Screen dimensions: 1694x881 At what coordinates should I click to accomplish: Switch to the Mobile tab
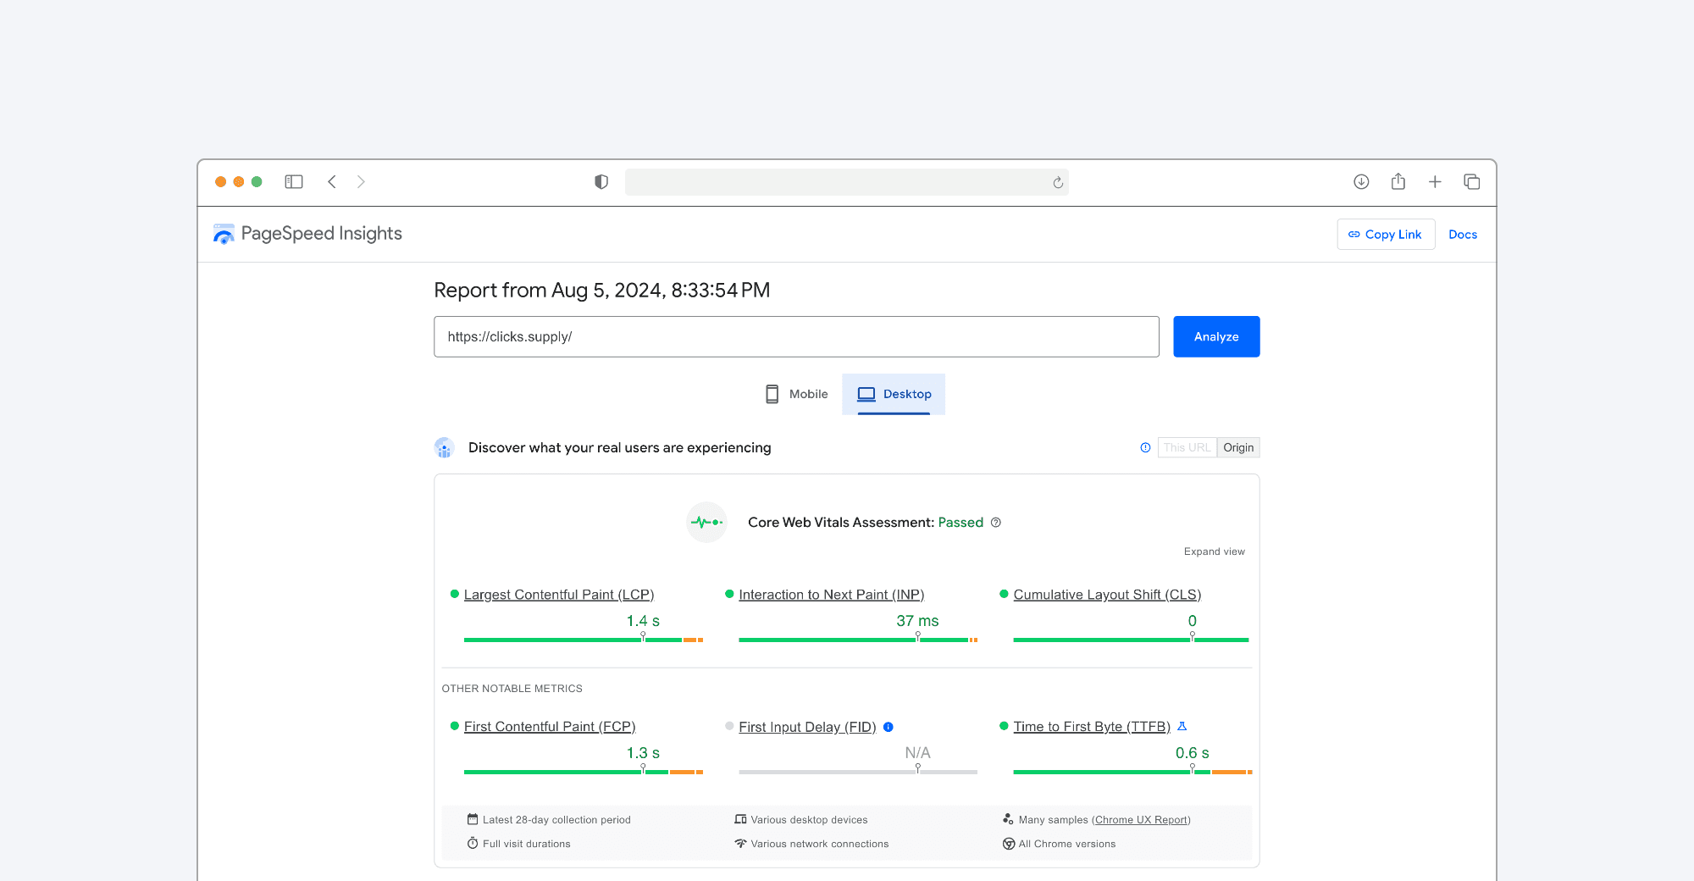point(796,394)
